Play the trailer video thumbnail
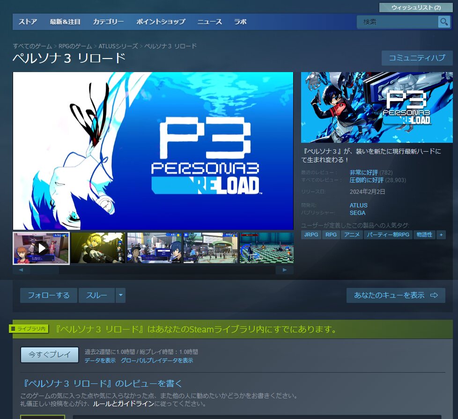458x419 pixels. pos(41,249)
